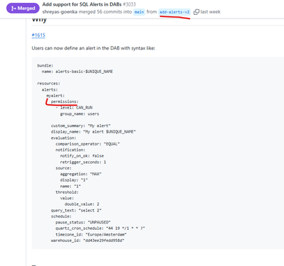The width and height of the screenshot is (284, 266).
Task: Click the 'retrigger_seconds: 1' line
Action: pos(83,162)
